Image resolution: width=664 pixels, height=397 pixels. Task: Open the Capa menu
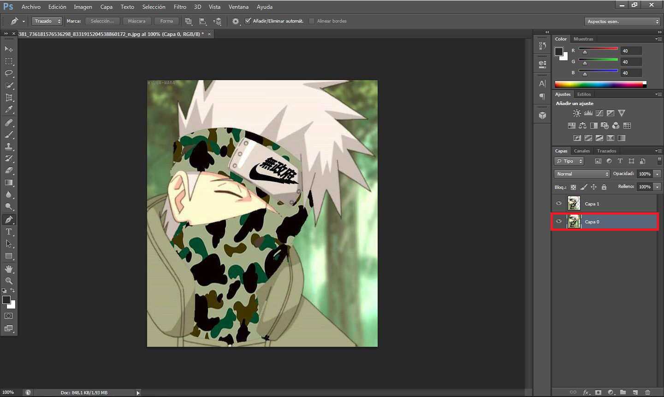click(107, 7)
